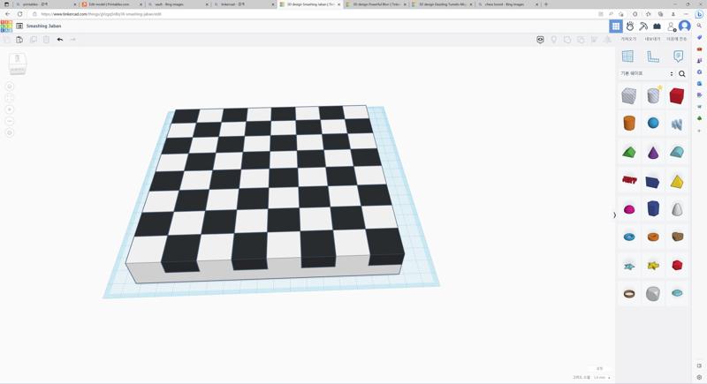Select the brown Heart shape
This screenshot has height=384, width=707.
pos(677,237)
